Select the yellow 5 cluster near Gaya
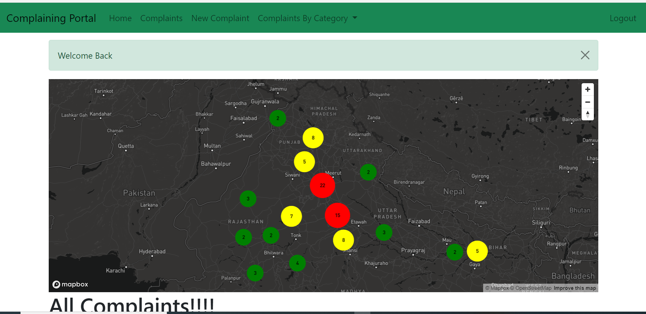This screenshot has height=314, width=646. tap(477, 251)
